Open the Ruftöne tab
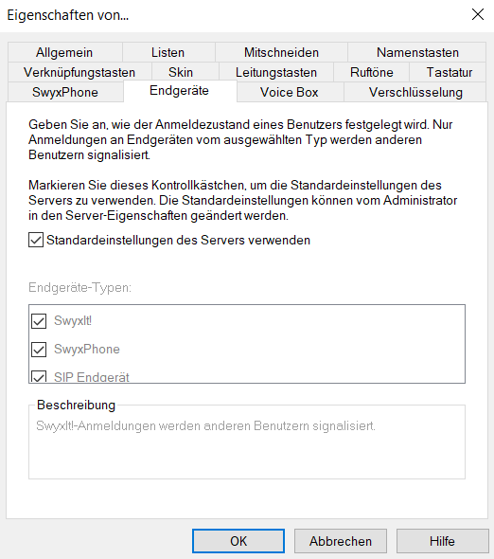Viewport: 494px width, 559px height. pyautogui.click(x=372, y=72)
